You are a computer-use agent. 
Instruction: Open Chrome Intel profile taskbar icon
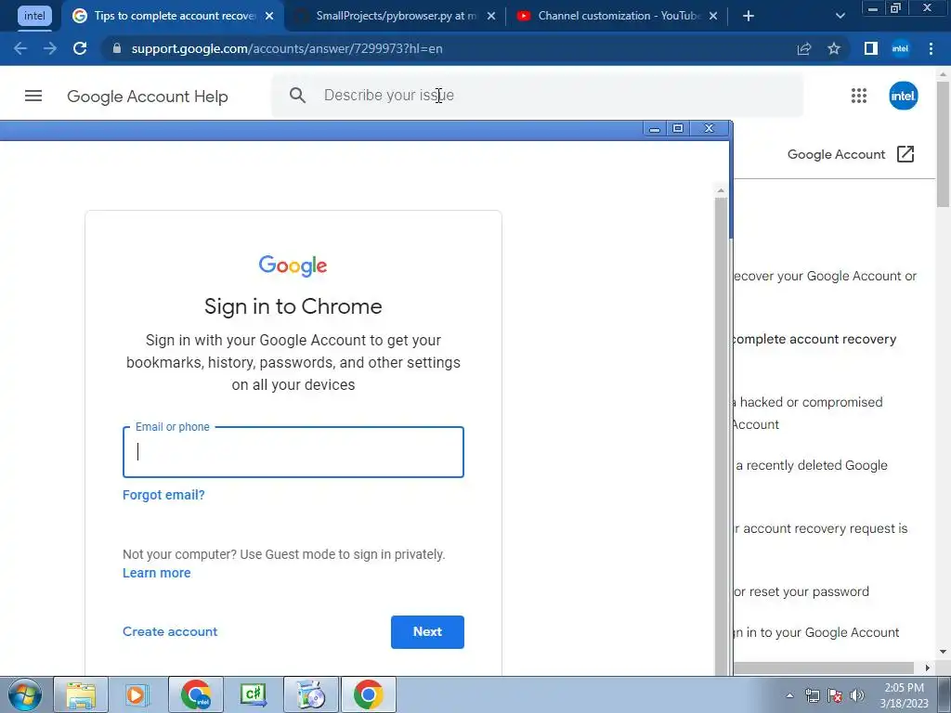tap(196, 694)
